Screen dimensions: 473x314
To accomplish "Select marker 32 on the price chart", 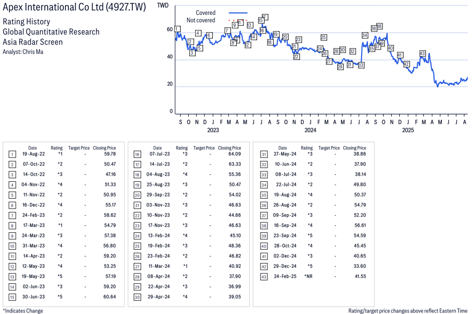I will [352, 52].
